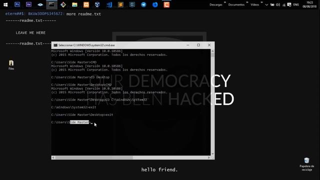
Task: Click the cmd vertical scrollbar up arrow
Action: point(212,51)
